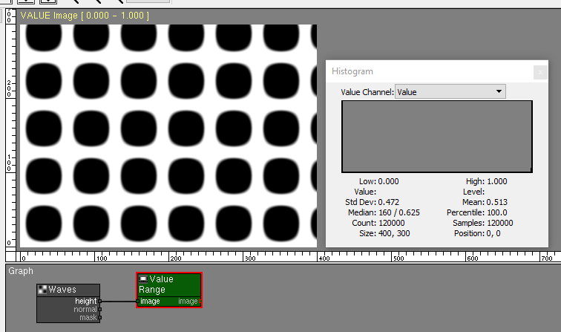Click the Waves height output port
The height and width of the screenshot is (332, 561).
(100, 301)
